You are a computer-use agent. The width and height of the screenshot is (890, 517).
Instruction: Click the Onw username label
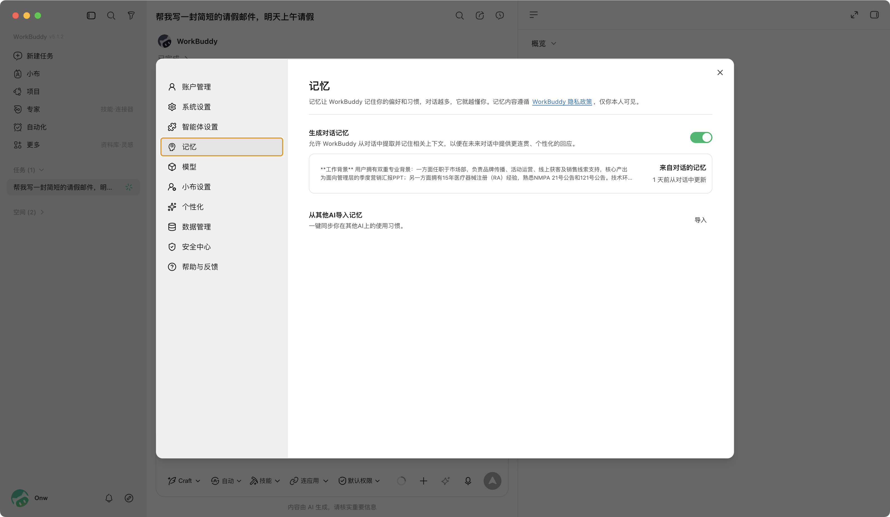point(41,498)
